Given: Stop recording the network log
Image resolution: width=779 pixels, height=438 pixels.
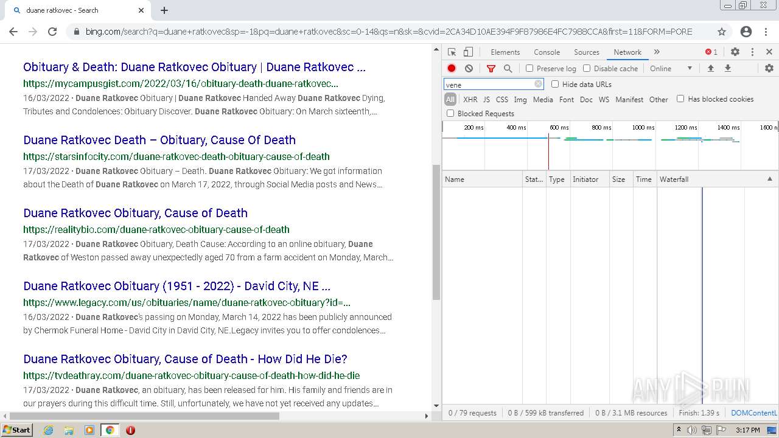Looking at the screenshot, I should pos(452,69).
